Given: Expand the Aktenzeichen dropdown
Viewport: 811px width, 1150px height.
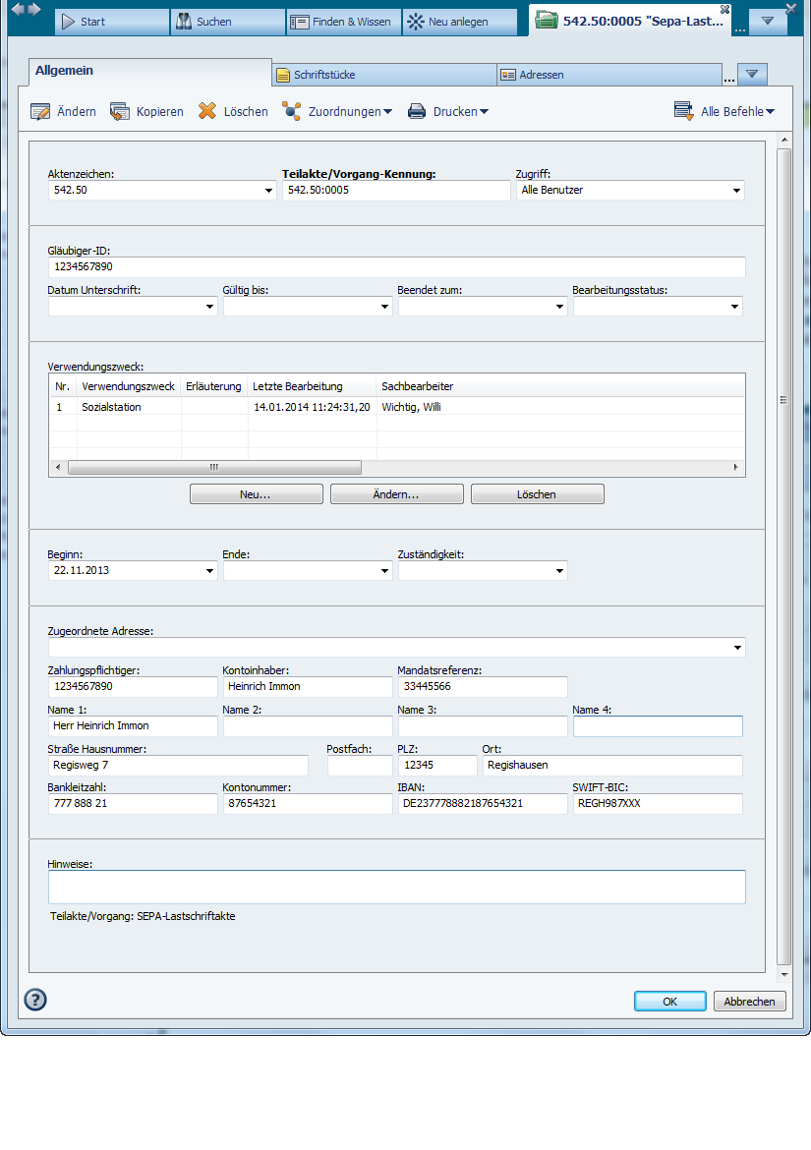Looking at the screenshot, I should [269, 191].
